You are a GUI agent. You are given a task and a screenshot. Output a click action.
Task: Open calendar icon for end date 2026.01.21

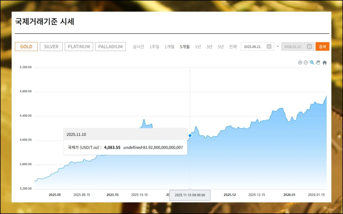pyautogui.click(x=309, y=47)
